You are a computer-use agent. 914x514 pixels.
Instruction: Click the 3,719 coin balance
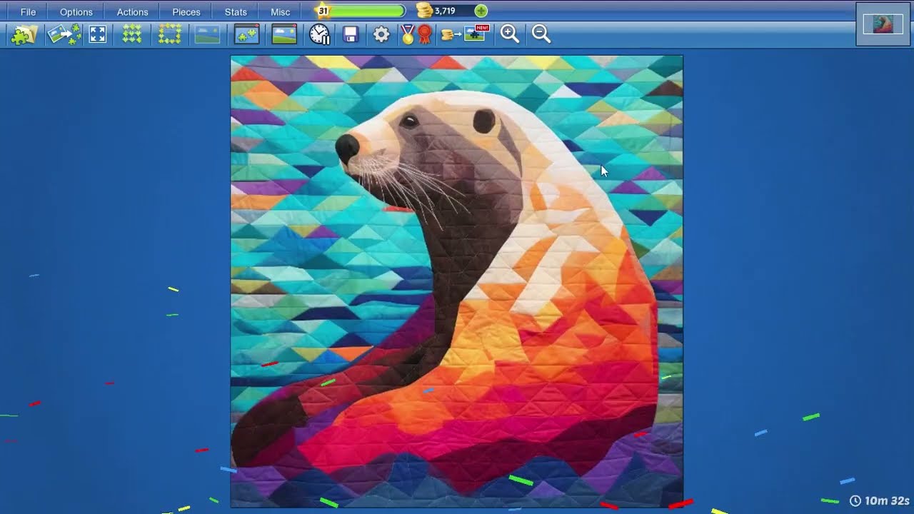tap(445, 11)
